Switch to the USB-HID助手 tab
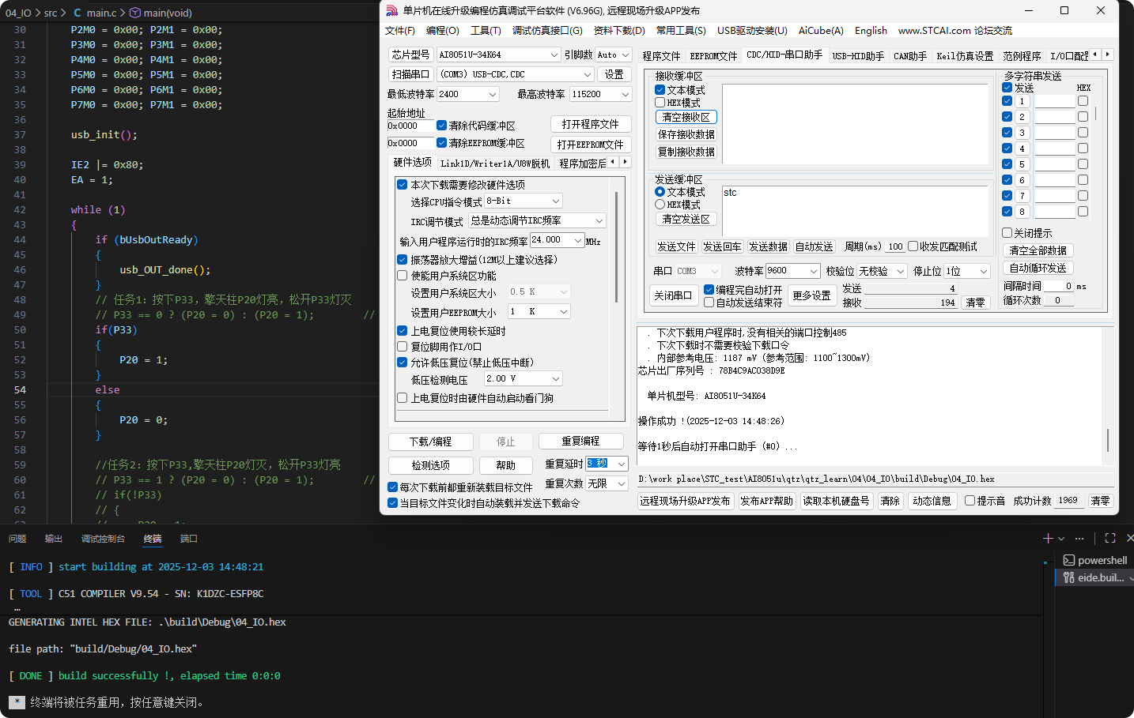The image size is (1134, 718). [857, 56]
